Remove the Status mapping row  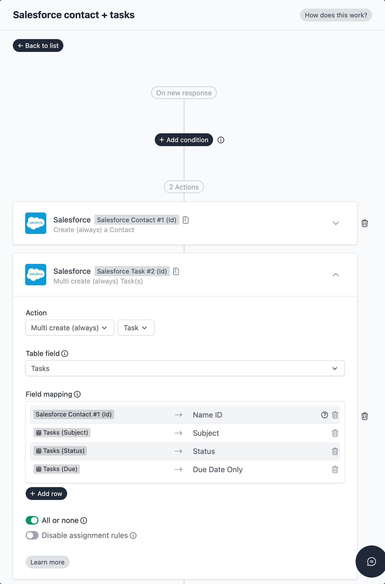tap(335, 451)
